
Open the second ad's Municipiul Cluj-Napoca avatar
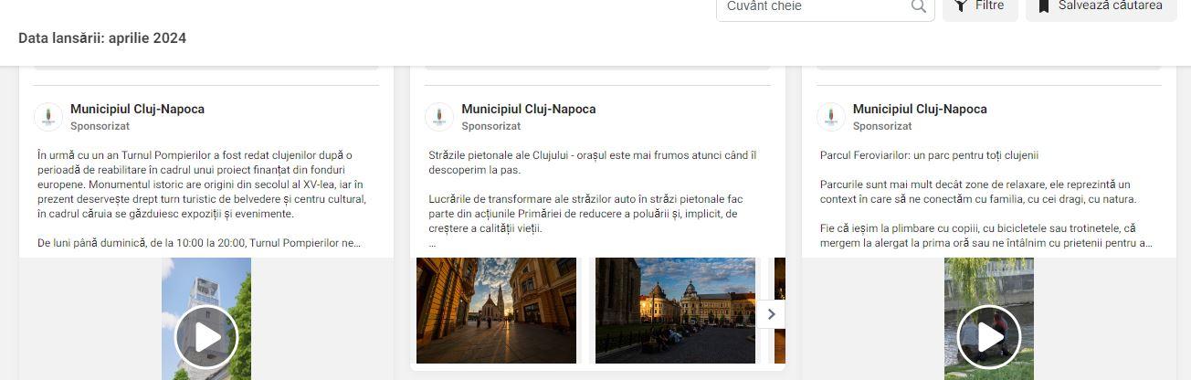point(439,117)
